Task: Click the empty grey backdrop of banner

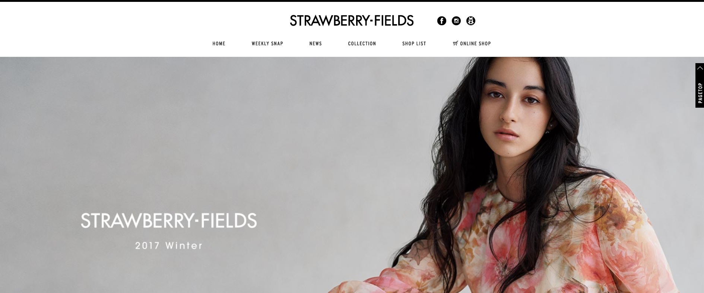Action: click(186, 130)
